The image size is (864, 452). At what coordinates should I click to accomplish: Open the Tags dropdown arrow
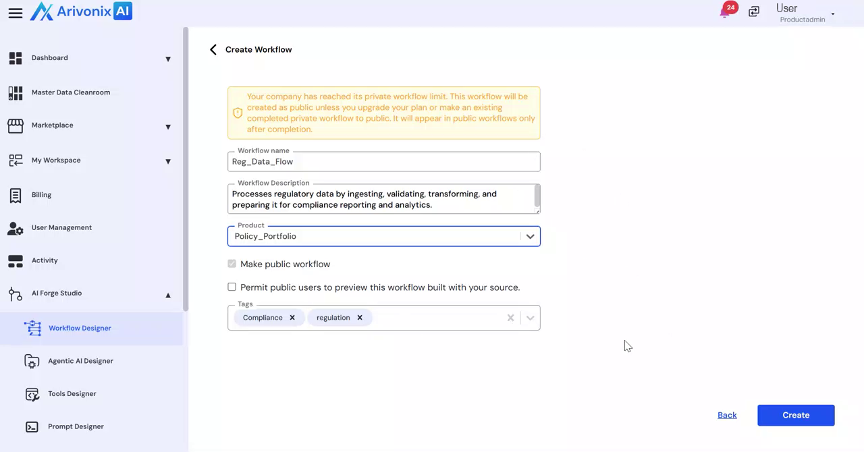(530, 318)
